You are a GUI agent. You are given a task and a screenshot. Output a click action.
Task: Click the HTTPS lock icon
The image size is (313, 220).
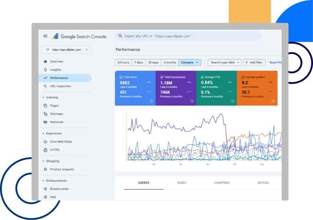coord(46,150)
